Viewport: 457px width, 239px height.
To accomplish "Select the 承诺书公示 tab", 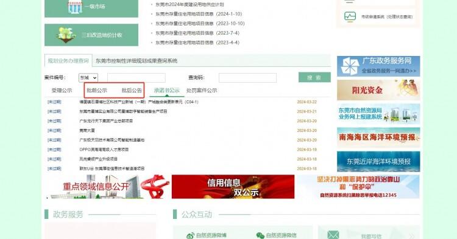I will click(x=167, y=91).
